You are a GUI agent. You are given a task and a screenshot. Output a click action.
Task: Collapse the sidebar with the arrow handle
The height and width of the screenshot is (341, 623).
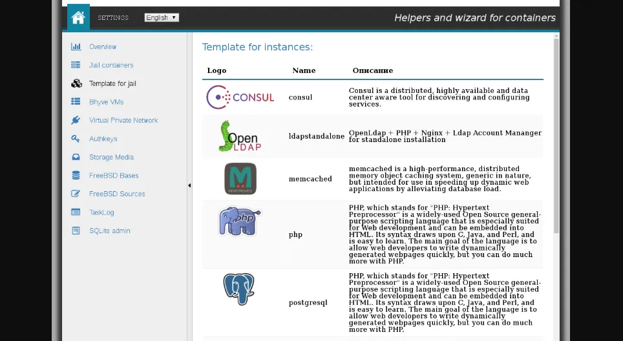tap(189, 185)
